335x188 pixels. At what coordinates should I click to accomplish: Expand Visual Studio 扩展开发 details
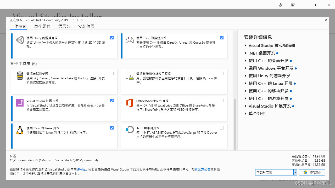click(x=246, y=106)
